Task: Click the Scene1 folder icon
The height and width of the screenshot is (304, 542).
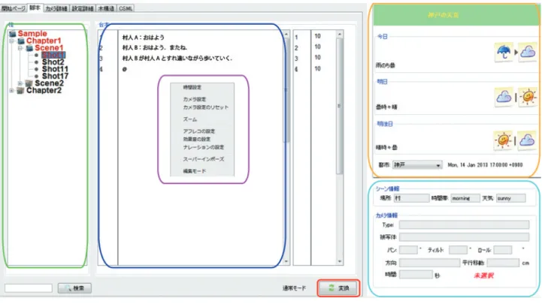Action: coord(30,48)
